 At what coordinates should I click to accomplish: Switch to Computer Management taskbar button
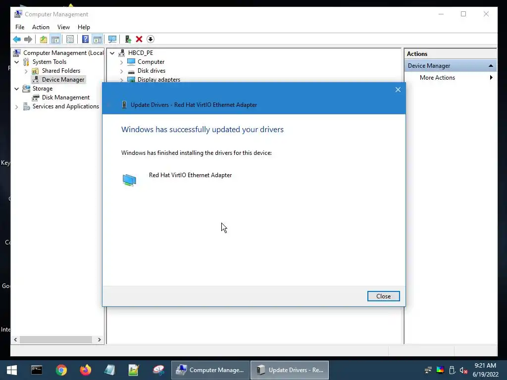click(x=210, y=370)
